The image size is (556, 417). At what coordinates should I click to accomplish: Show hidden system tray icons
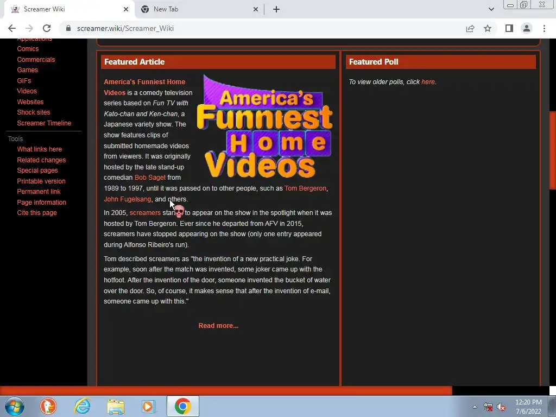[x=475, y=407]
